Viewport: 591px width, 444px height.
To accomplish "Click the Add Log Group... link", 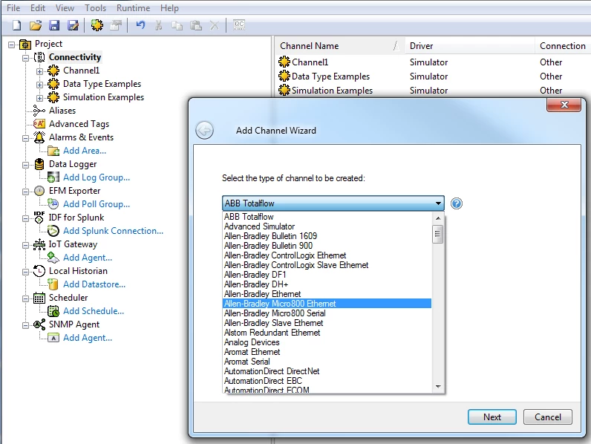I will pos(97,177).
